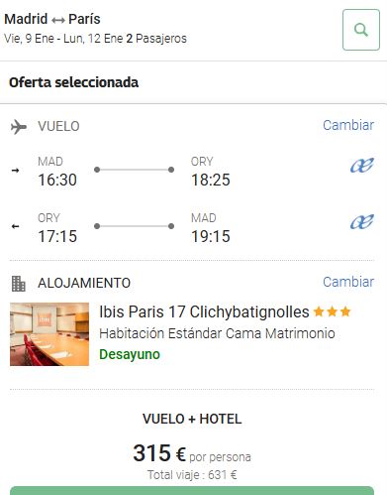Click the outbound airline logo for MAD to ORY
387x495 pixels.
362,166
